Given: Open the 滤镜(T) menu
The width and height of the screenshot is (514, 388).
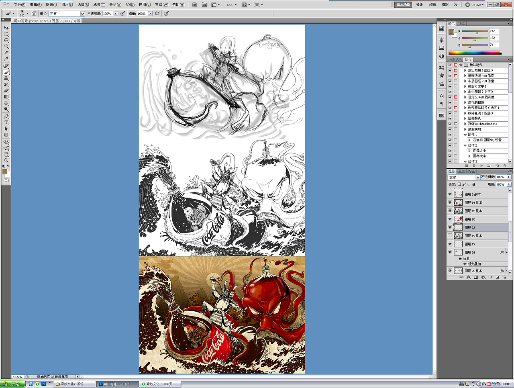Looking at the screenshot, I should pos(99,5).
